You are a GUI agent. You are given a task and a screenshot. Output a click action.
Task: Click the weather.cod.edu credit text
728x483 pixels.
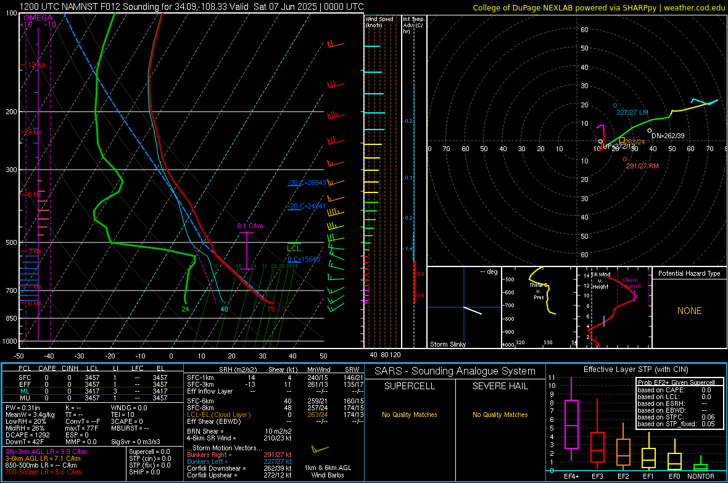point(599,7)
